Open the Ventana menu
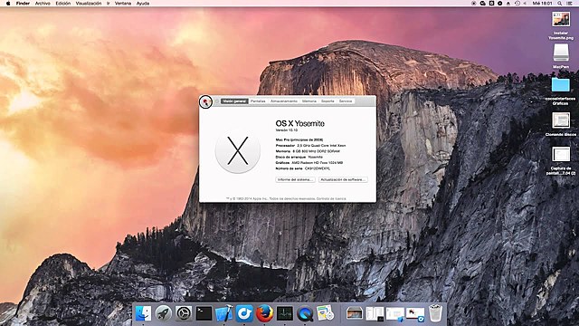Image resolution: width=579 pixels, height=326 pixels. pyautogui.click(x=123, y=4)
